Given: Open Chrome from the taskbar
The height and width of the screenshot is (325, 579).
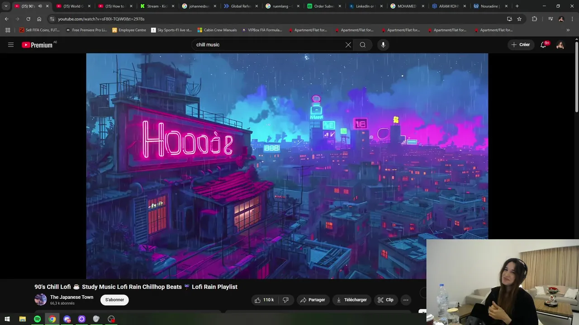Looking at the screenshot, I should click(x=52, y=319).
